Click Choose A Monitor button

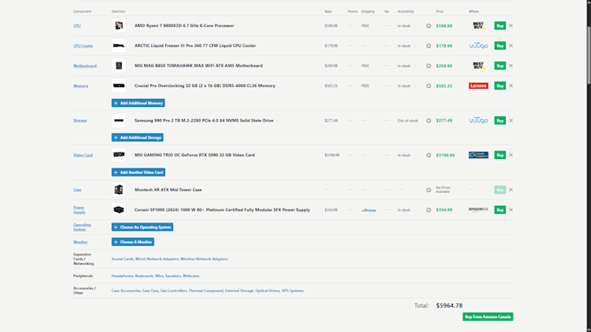pos(133,242)
